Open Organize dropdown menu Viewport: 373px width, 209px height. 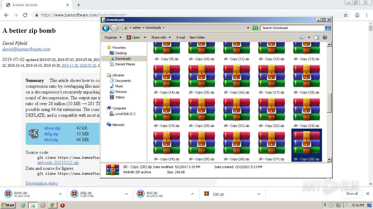click(x=113, y=37)
